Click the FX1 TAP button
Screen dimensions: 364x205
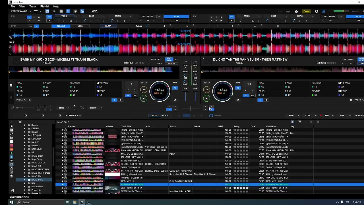176,20
